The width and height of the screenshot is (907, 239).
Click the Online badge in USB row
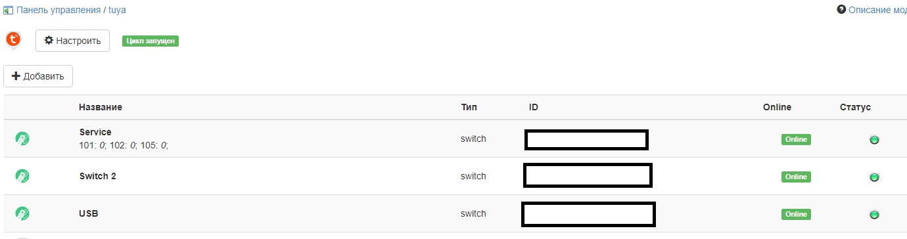[796, 214]
